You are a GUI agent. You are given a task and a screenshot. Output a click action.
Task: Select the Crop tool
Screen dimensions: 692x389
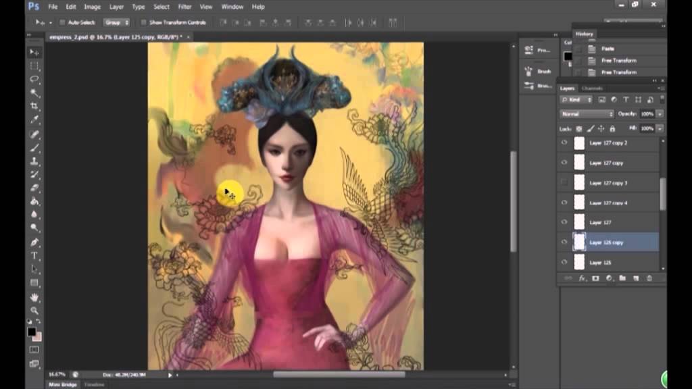[x=34, y=106]
